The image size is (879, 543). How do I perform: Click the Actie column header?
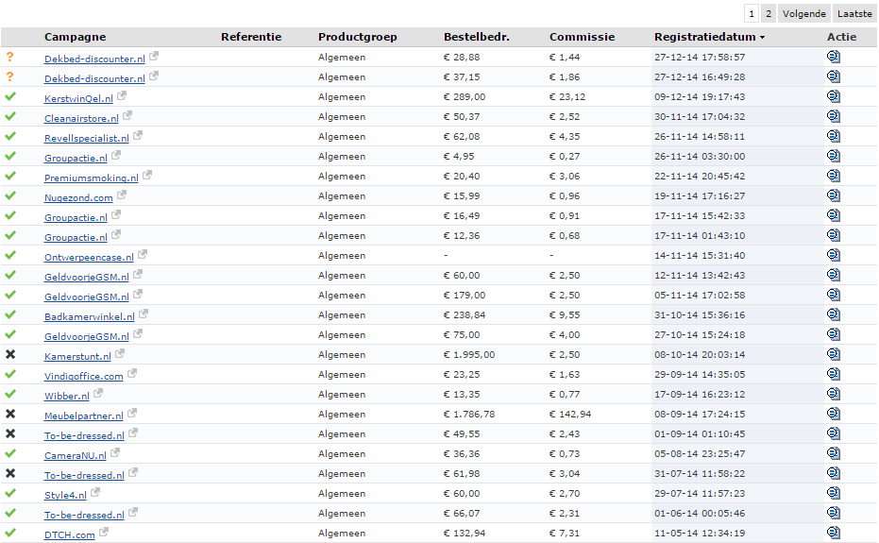pos(841,37)
